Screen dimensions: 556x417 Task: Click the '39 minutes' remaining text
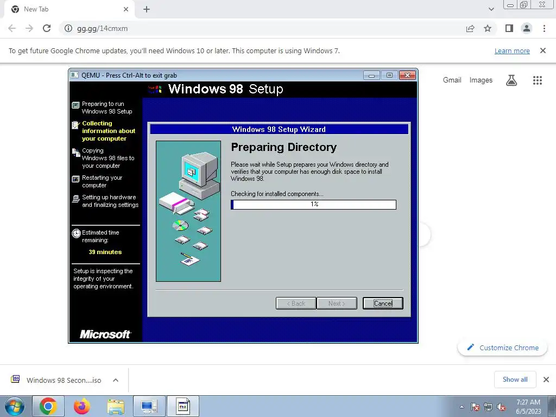(x=105, y=252)
